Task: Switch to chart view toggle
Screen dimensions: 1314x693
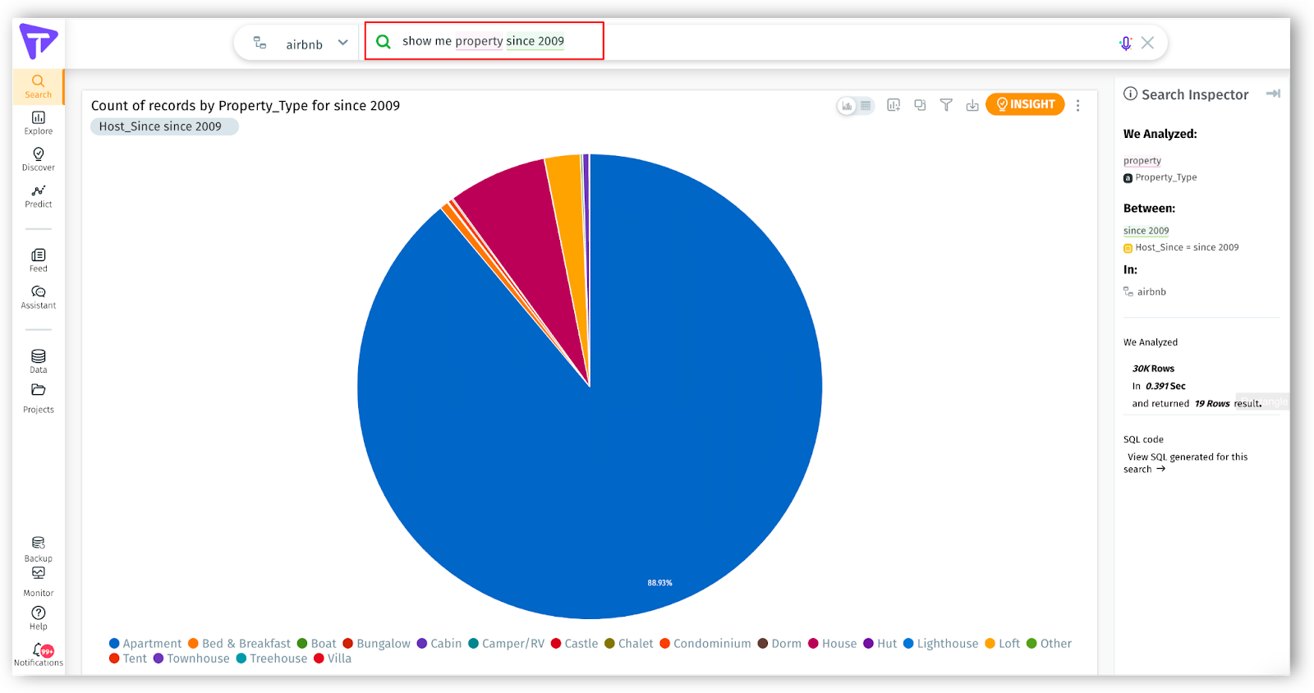Action: click(x=847, y=105)
